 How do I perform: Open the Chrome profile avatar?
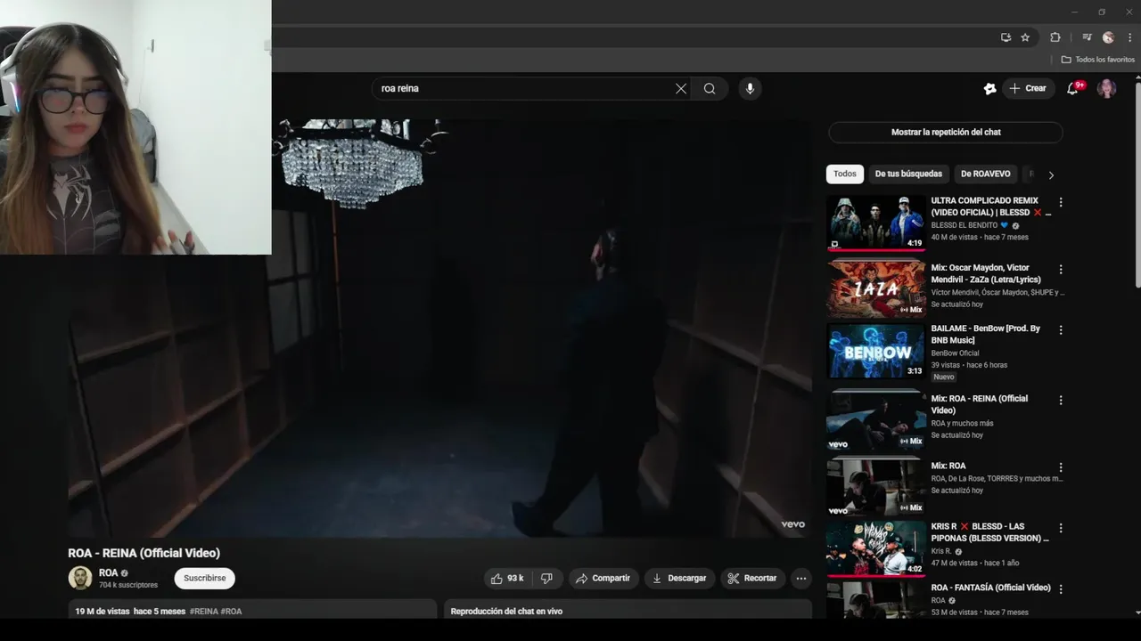coord(1108,37)
